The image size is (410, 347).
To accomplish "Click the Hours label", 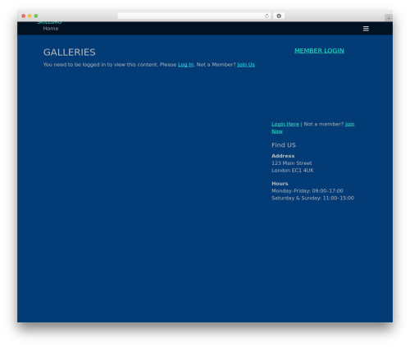I will pos(280,184).
